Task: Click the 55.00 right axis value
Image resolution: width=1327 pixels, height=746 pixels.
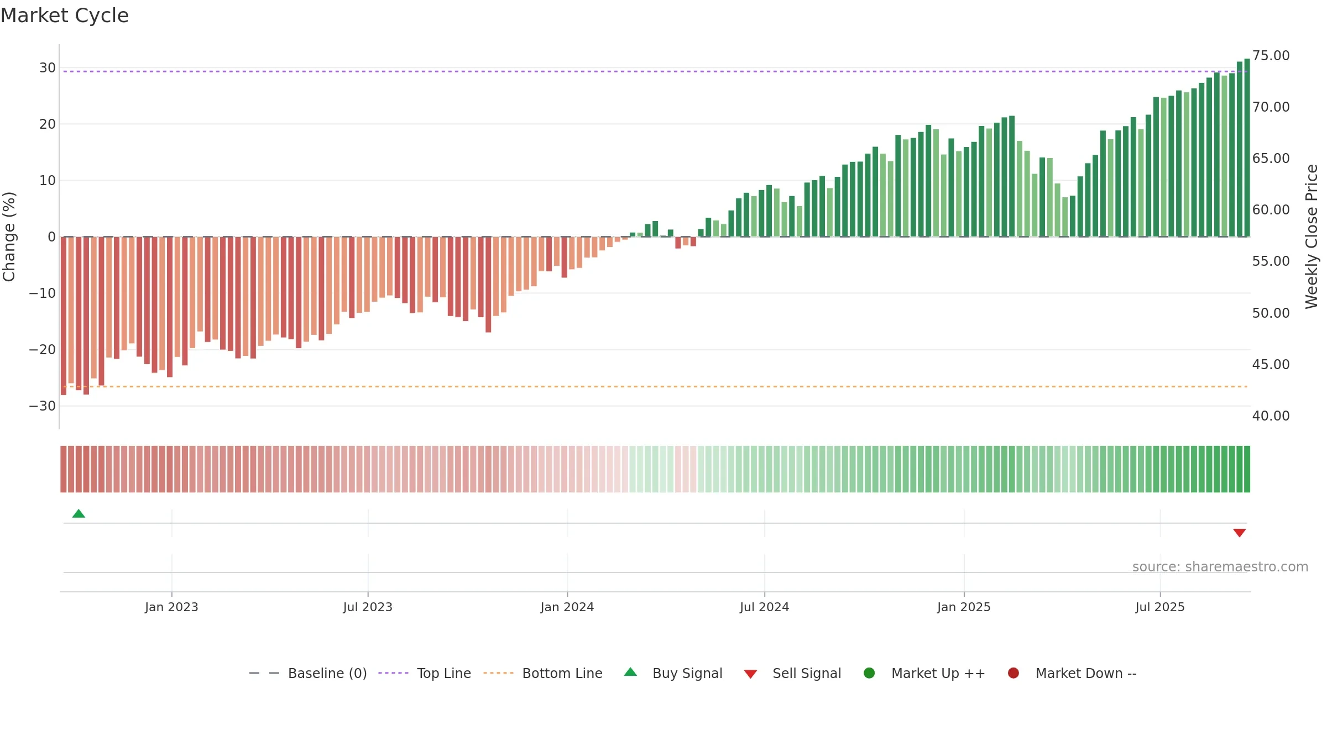Action: pyautogui.click(x=1271, y=261)
